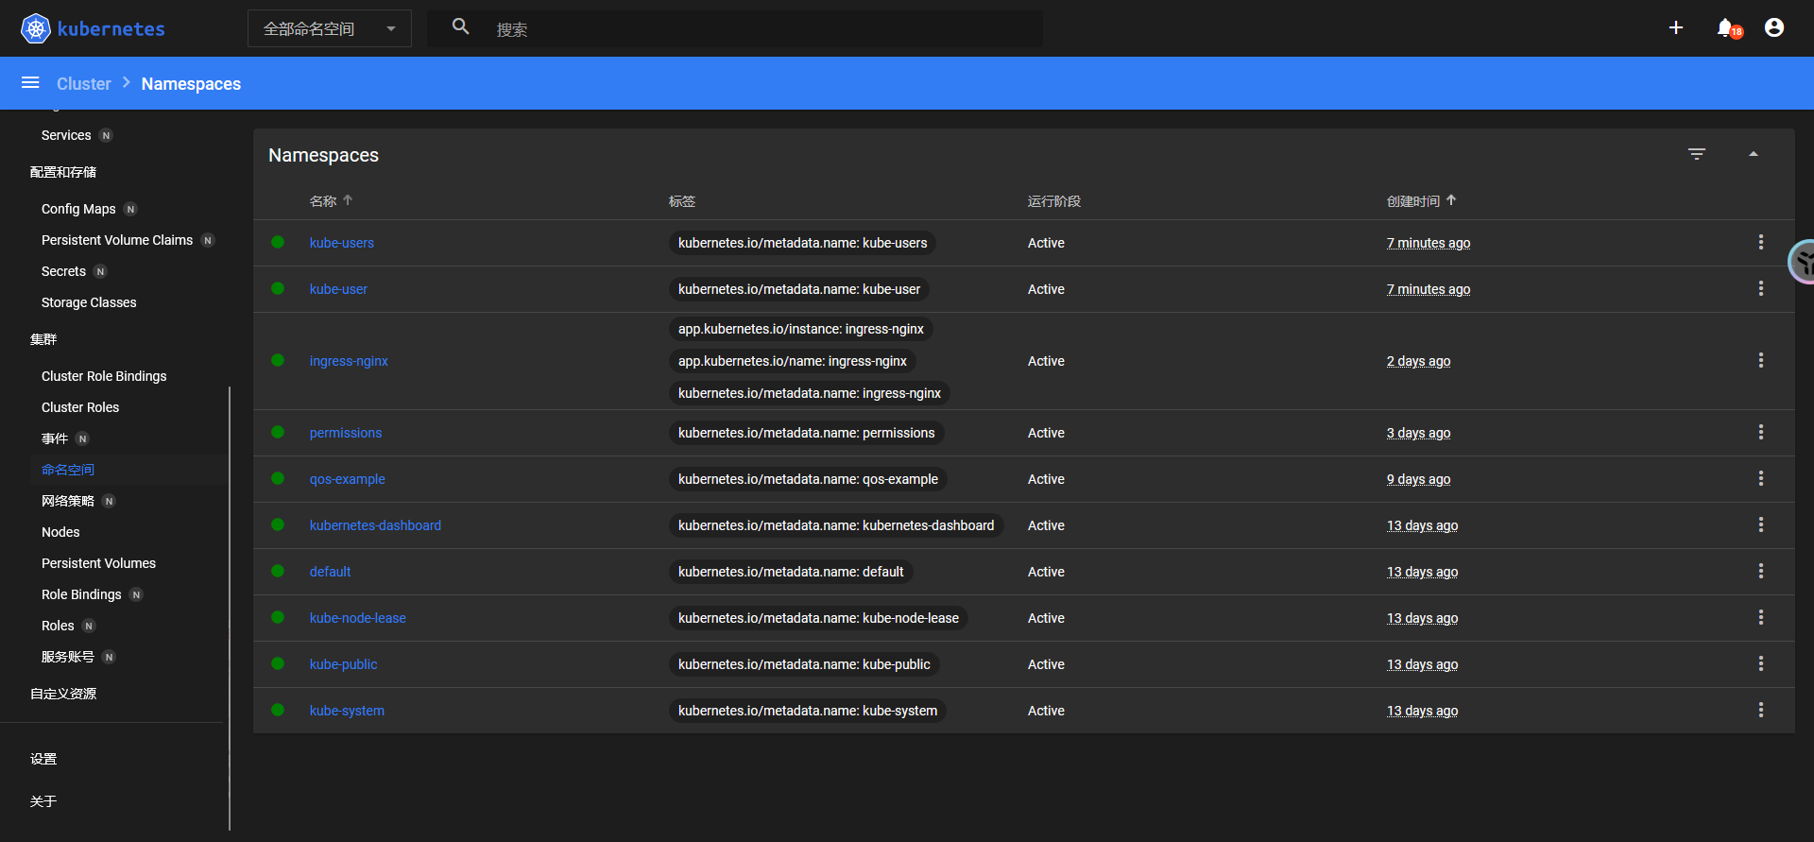Click the search magnifier icon
Viewport: 1814px width, 842px height.
coord(460,27)
